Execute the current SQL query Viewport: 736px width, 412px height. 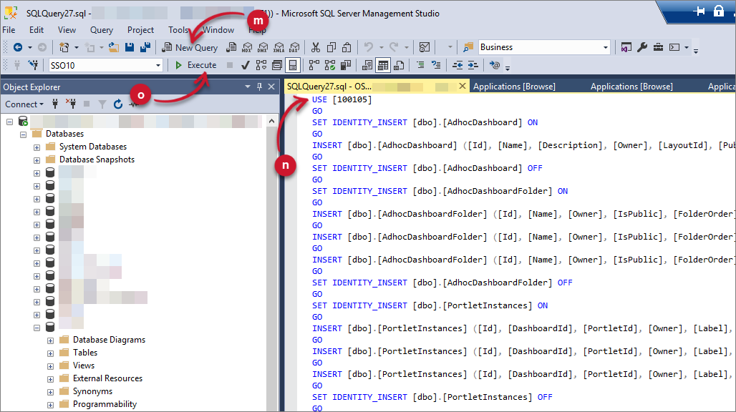[195, 64]
